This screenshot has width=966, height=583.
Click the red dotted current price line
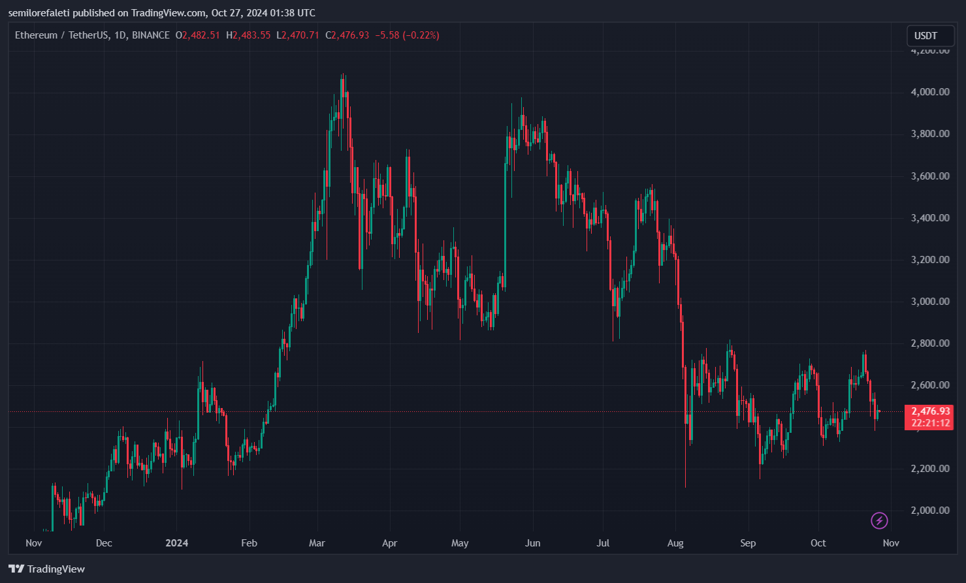pyautogui.click(x=457, y=412)
